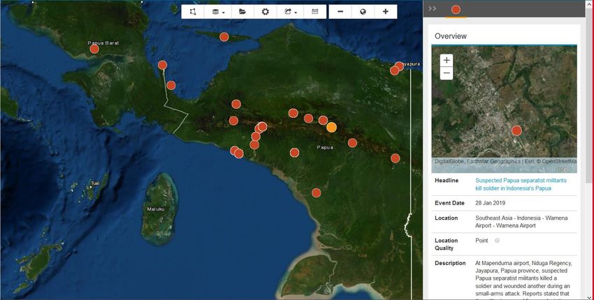Image resolution: width=594 pixels, height=300 pixels.
Task: Click the highlighted orange event marker
Action: pos(331,128)
